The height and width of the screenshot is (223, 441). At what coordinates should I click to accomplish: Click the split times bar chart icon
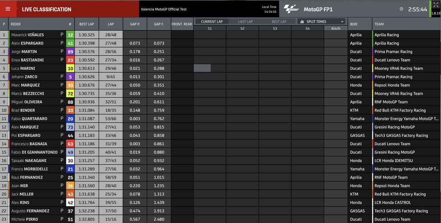coord(302,21)
